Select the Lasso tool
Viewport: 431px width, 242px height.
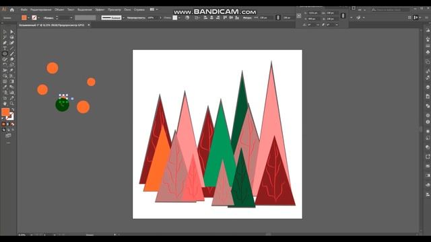(12, 38)
